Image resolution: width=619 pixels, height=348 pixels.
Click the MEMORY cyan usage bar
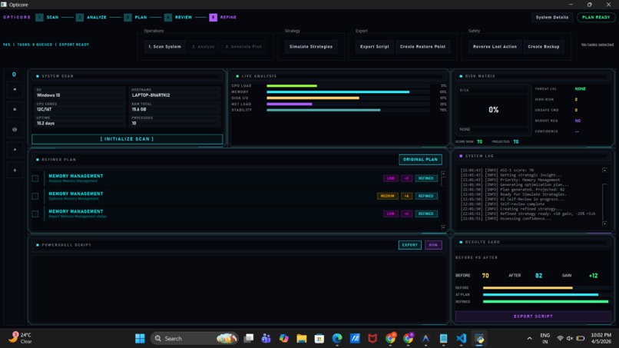pos(338,92)
